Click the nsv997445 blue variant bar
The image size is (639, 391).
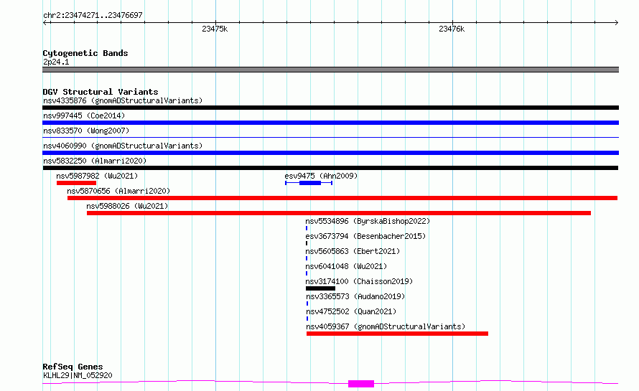point(330,123)
